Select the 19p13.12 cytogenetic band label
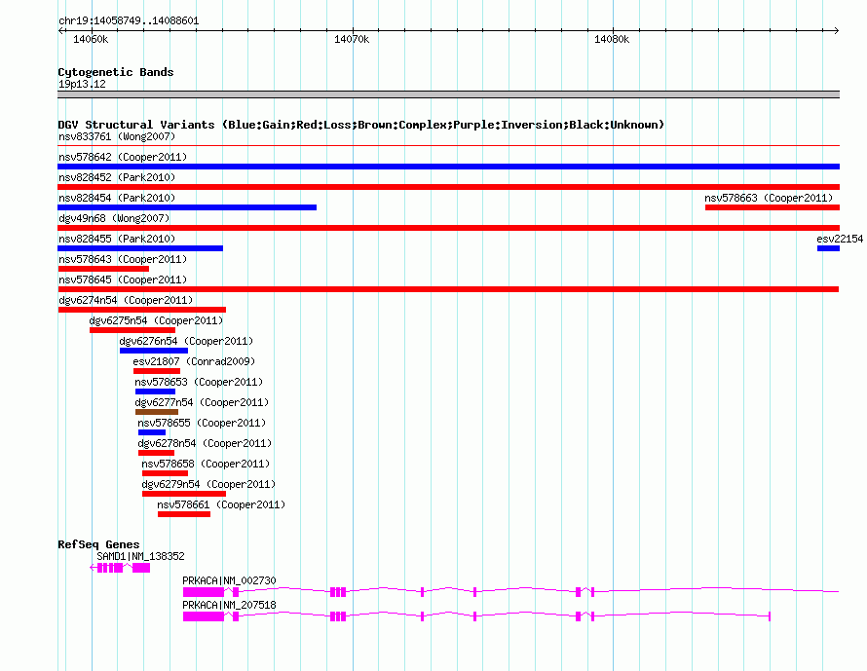Screen dimensions: 867x671 click(x=82, y=84)
